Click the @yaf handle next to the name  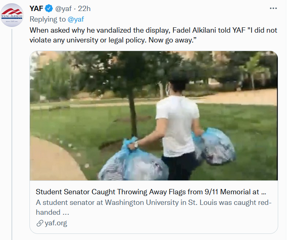63,9
